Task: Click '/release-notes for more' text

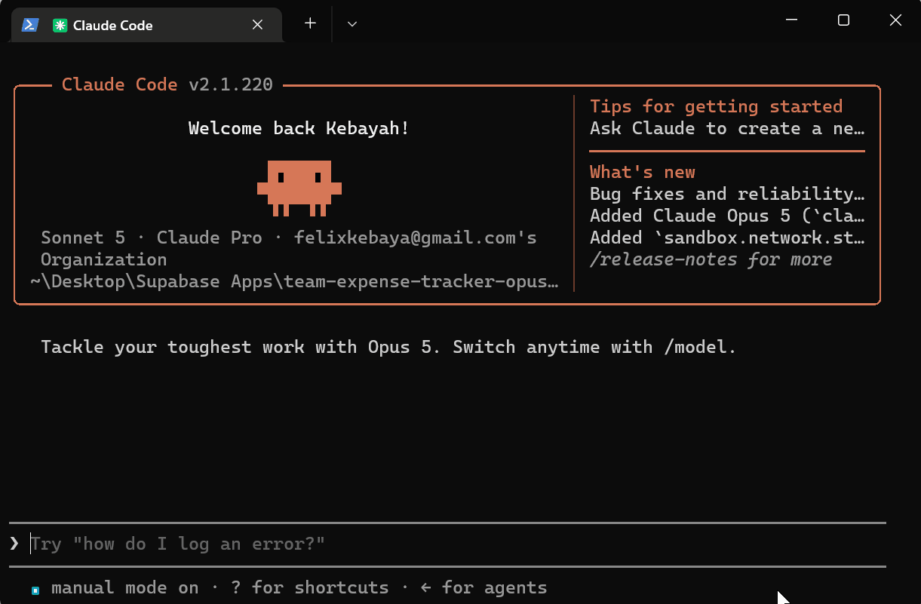Action: tap(711, 259)
